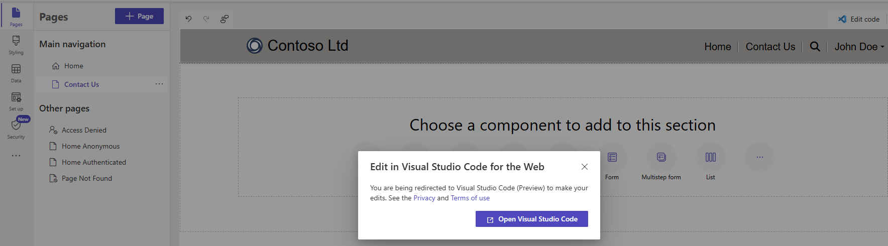The height and width of the screenshot is (246, 888).
Task: Expand more options in left rail
Action: [x=16, y=156]
